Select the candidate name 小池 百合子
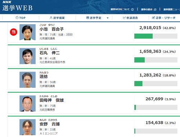This screenshot has height=137, width=180. tap(51, 29)
